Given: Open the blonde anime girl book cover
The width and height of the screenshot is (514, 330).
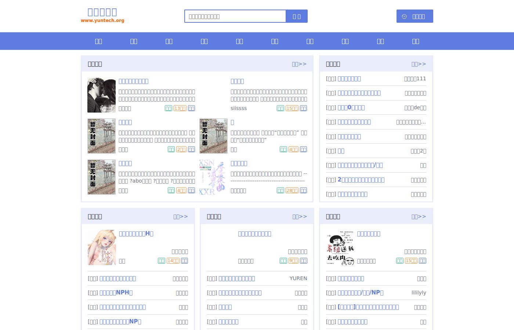Looking at the screenshot, I should pyautogui.click(x=102, y=247).
